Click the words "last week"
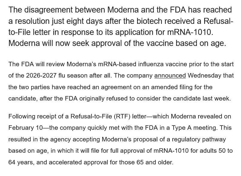The width and height of the screenshot is (241, 176). pos(219,98)
